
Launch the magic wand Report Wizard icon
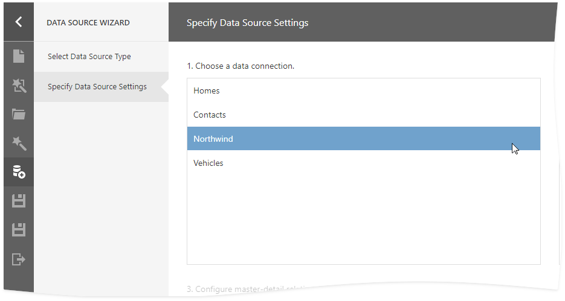click(19, 143)
